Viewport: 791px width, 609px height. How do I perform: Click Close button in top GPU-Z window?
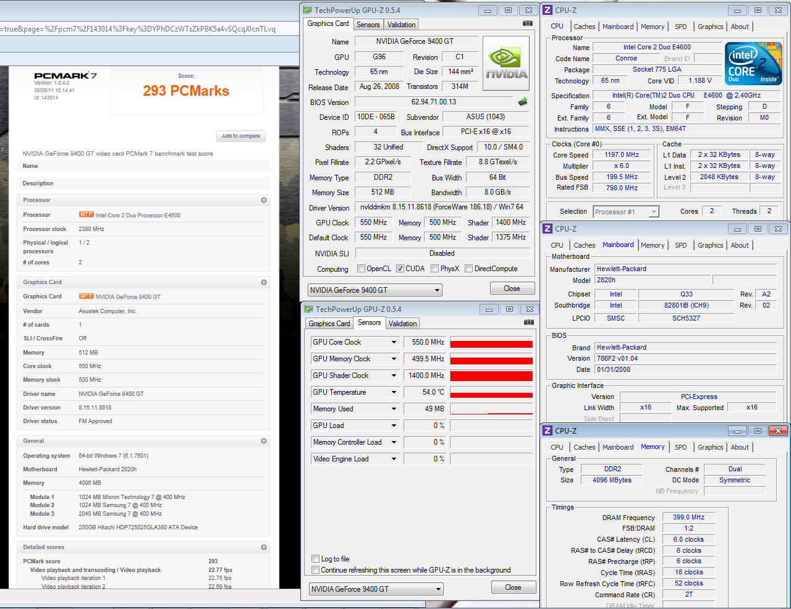[x=512, y=288]
